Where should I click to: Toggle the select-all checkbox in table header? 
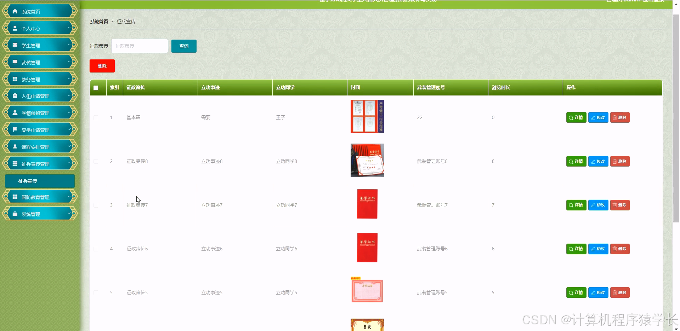pyautogui.click(x=96, y=88)
